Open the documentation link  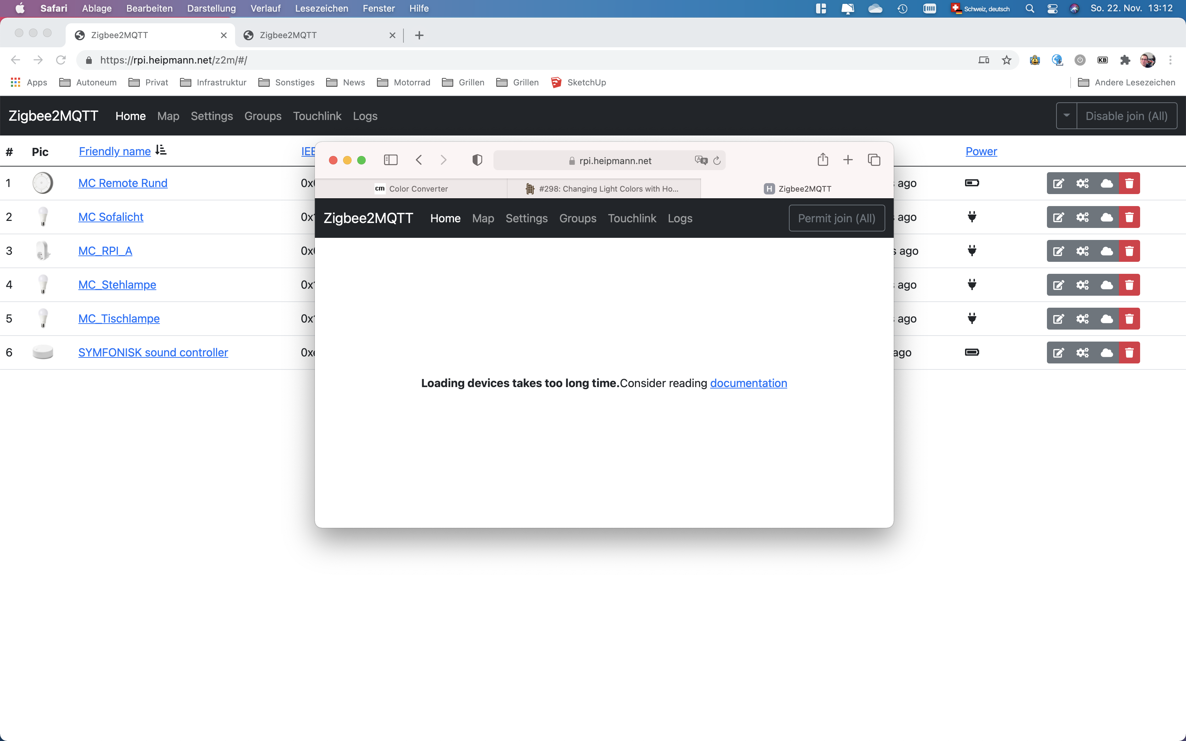(748, 383)
